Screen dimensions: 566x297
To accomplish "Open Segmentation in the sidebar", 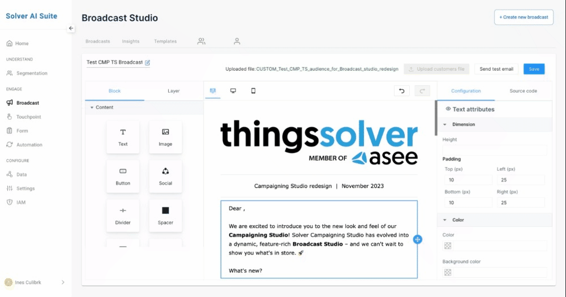I will pos(27,73).
